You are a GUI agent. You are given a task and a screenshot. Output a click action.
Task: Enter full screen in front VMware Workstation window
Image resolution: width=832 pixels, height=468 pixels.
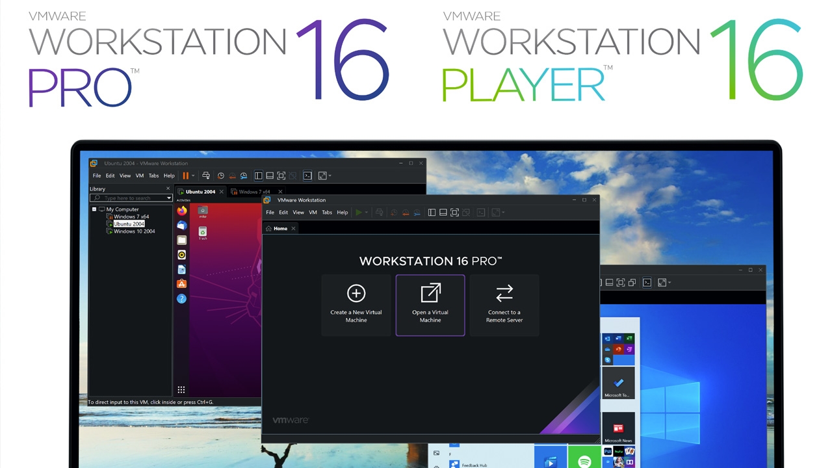tap(455, 213)
